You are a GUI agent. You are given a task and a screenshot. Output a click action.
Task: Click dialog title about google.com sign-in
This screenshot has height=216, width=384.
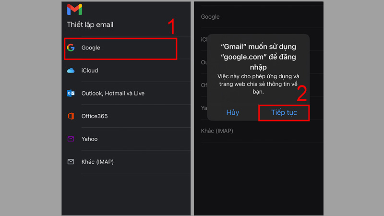tap(258, 57)
